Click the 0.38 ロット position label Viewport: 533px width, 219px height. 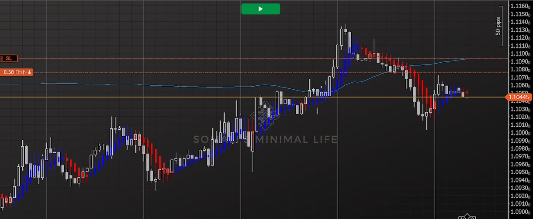pos(17,72)
